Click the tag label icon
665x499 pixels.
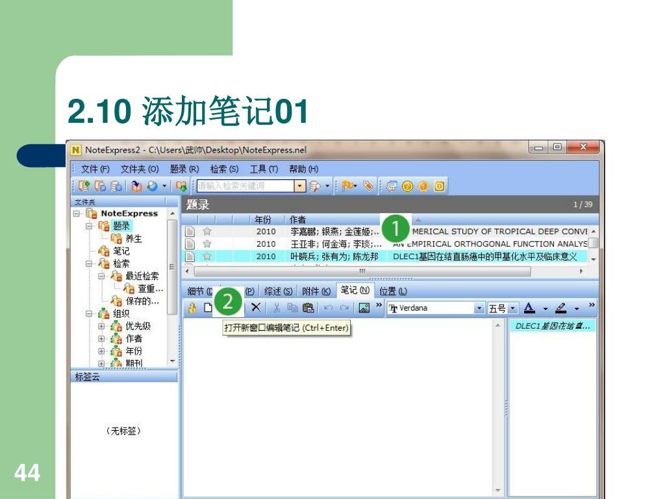coord(368,186)
